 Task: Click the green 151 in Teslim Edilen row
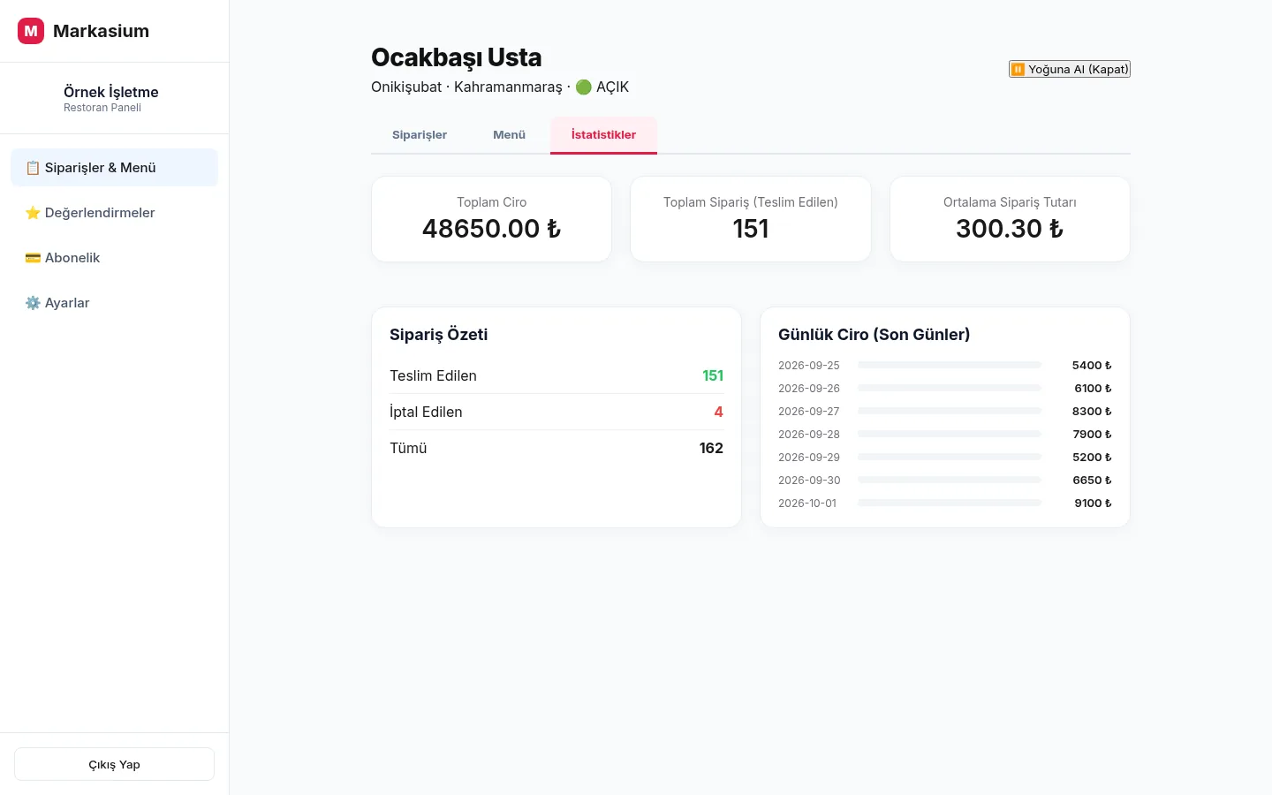pyautogui.click(x=713, y=375)
